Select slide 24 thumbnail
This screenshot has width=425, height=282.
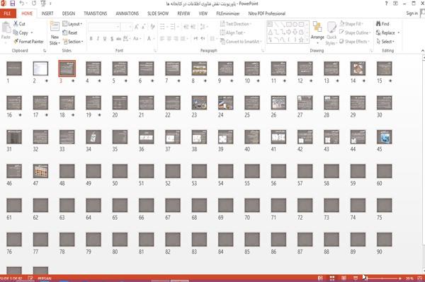coord(225,102)
